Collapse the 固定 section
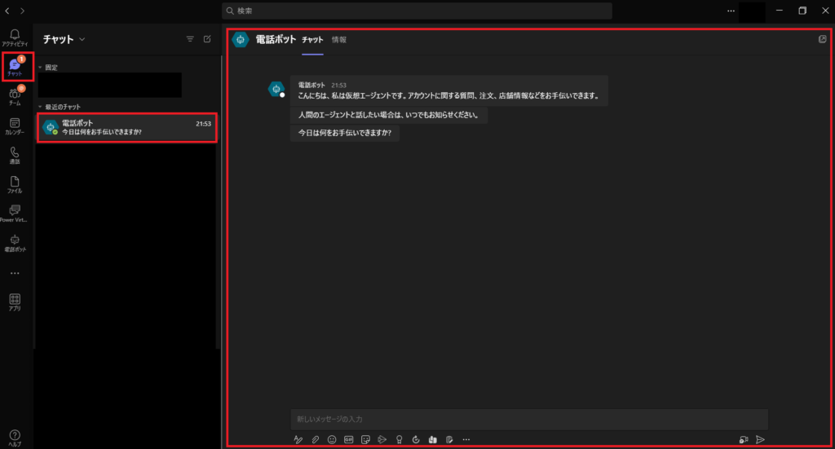The height and width of the screenshot is (449, 835). [x=40, y=68]
